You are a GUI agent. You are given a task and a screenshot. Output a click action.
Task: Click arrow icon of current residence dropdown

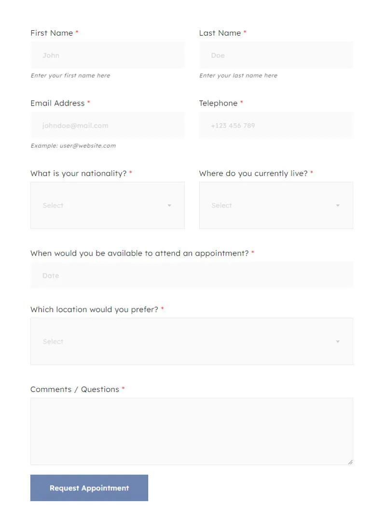click(338, 205)
